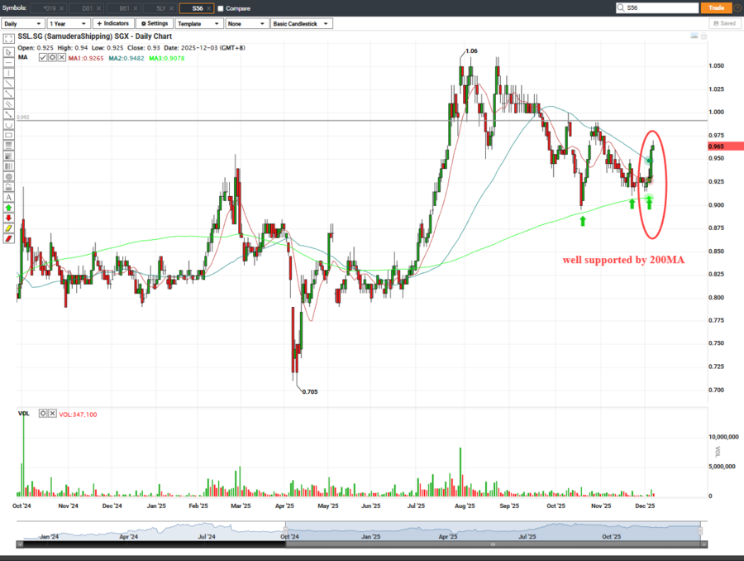Pick the red down arrow marker tool
The image size is (744, 561).
(x=8, y=218)
